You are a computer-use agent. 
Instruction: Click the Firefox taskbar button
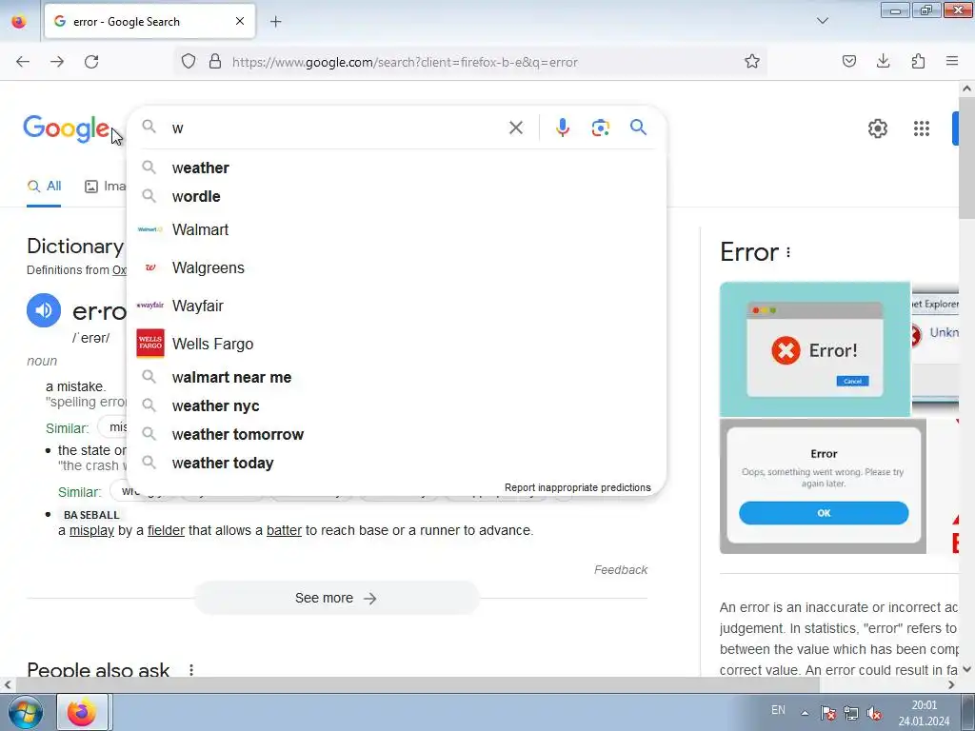tap(83, 712)
